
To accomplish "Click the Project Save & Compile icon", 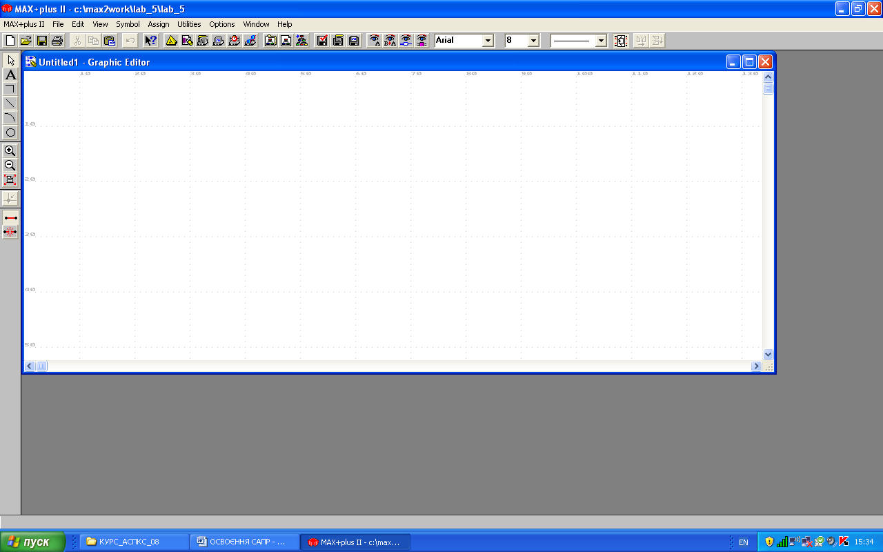I will (x=338, y=41).
